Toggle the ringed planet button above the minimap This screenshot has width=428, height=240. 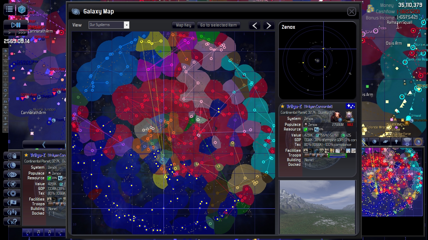(385, 142)
